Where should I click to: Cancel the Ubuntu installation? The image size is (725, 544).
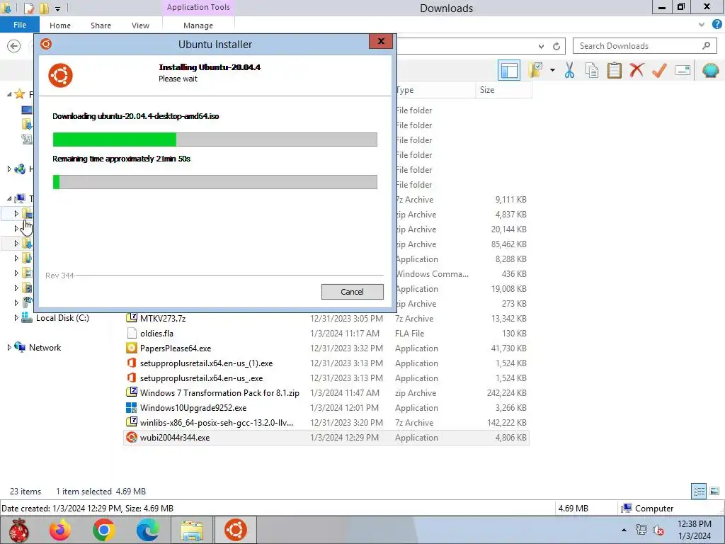coord(353,292)
